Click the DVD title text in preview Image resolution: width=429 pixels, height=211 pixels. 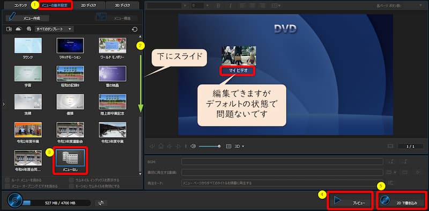(285, 28)
